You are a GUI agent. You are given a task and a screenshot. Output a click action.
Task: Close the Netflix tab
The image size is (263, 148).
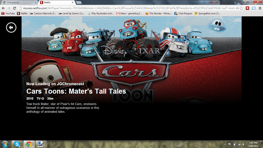tap(72, 3)
